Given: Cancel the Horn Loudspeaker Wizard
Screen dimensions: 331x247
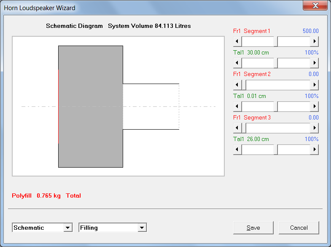Looking at the screenshot, I should pyautogui.click(x=299, y=228).
